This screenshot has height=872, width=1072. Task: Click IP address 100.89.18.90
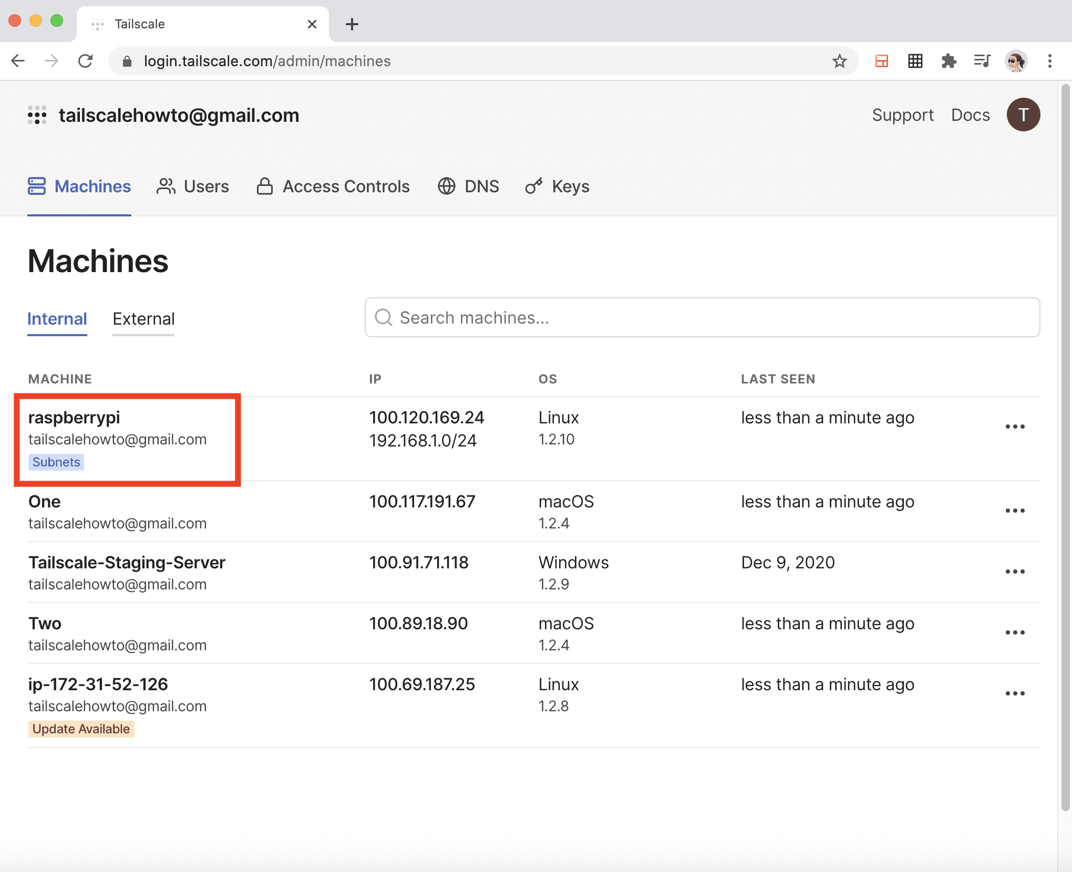[x=418, y=624]
